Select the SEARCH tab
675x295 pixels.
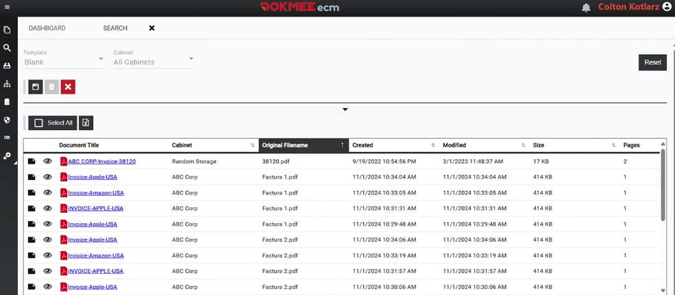tap(115, 28)
